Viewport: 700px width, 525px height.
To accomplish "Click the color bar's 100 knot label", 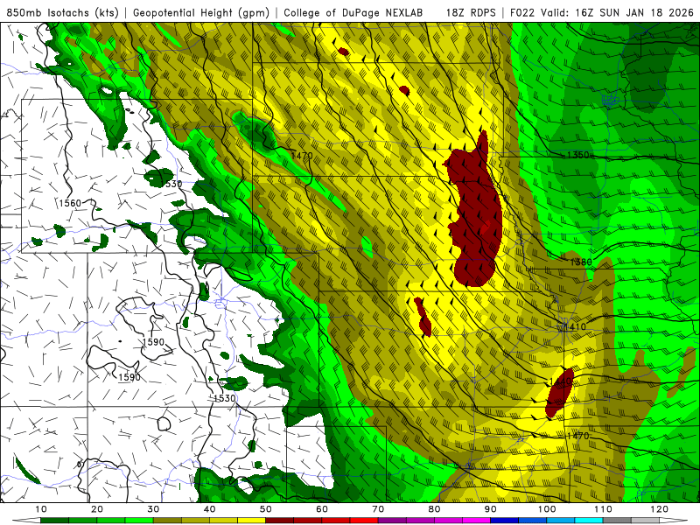I will pyautogui.click(x=547, y=509).
